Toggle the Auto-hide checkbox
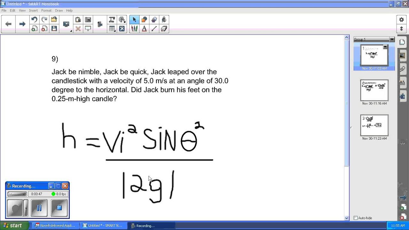 click(356, 218)
